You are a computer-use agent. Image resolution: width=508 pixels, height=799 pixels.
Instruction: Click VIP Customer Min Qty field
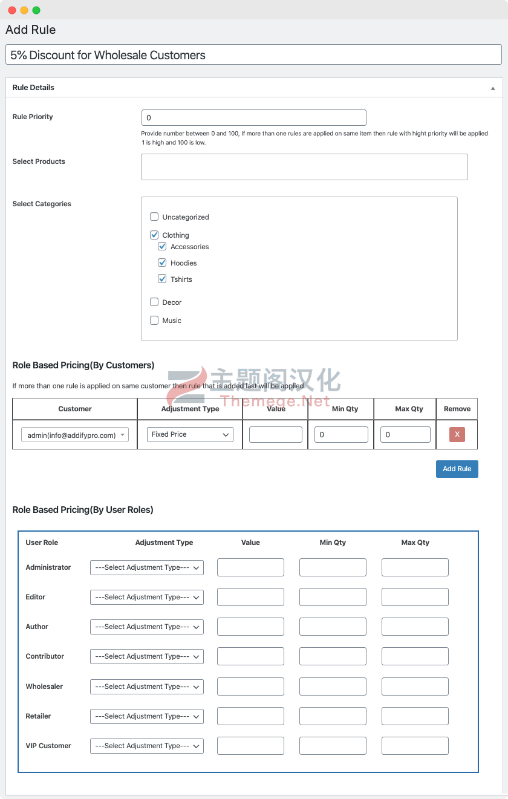click(333, 746)
